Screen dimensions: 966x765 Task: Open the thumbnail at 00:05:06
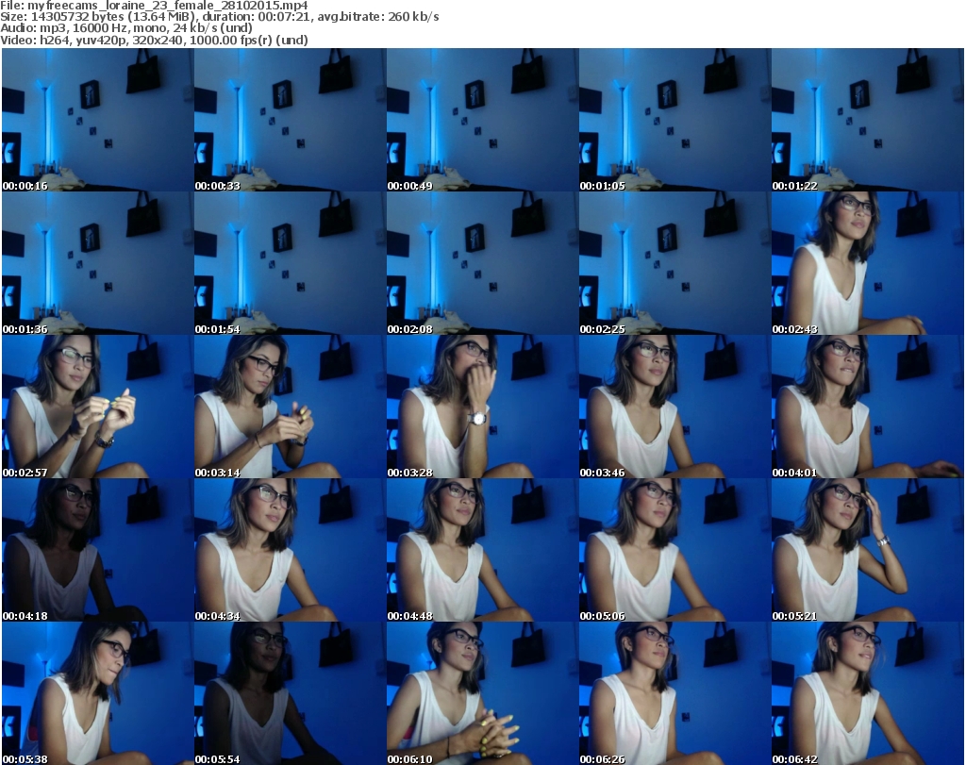(675, 550)
